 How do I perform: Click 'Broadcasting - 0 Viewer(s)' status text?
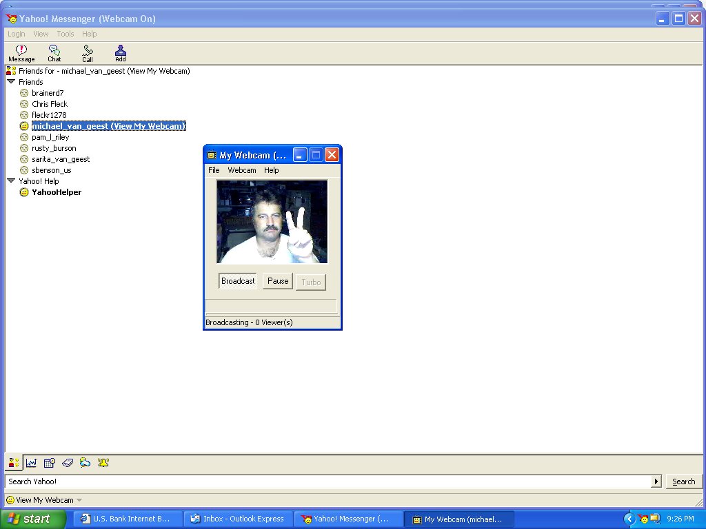[249, 322]
